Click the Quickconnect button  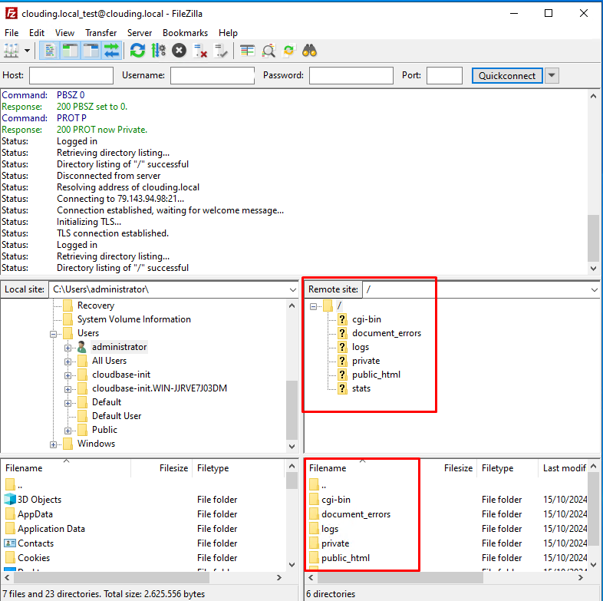coord(507,75)
